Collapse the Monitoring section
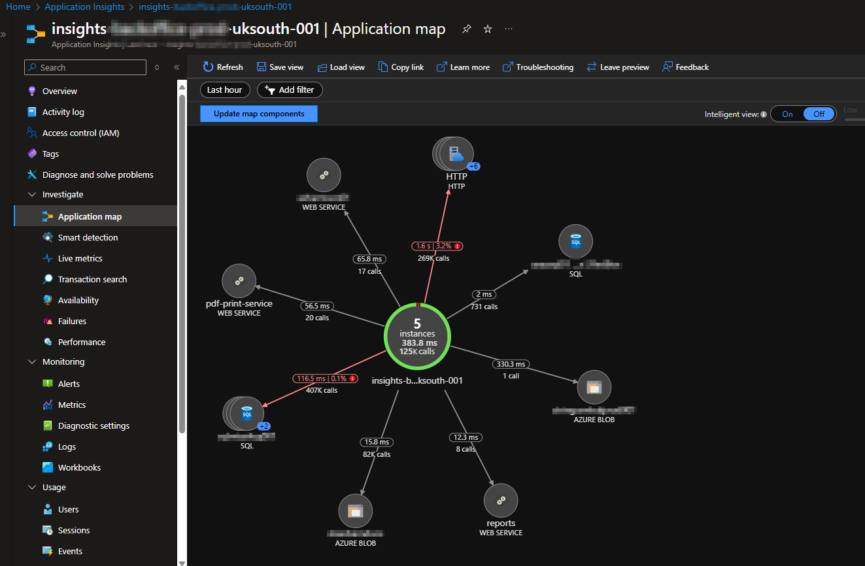This screenshot has width=865, height=566. 32,361
